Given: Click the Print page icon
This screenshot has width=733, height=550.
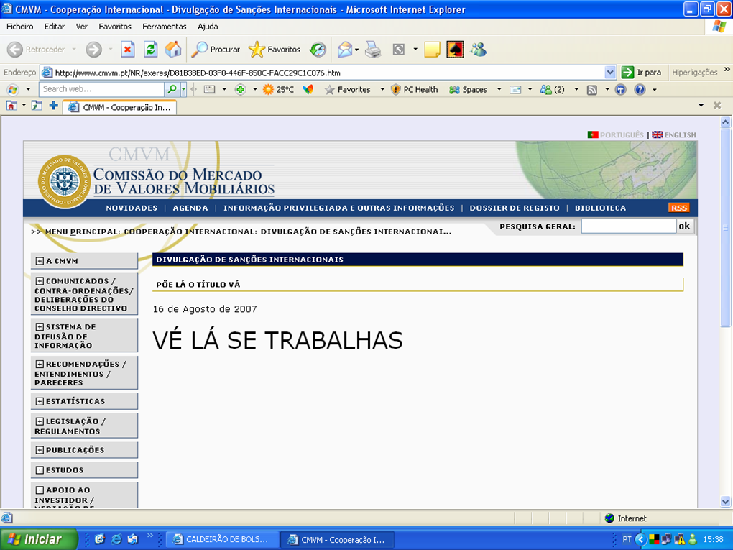Looking at the screenshot, I should [x=373, y=50].
